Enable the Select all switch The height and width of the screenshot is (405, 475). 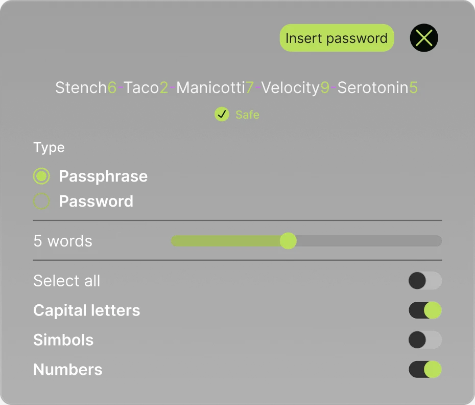425,281
